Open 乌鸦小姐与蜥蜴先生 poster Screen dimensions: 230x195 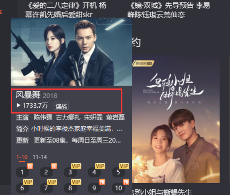coord(176,119)
